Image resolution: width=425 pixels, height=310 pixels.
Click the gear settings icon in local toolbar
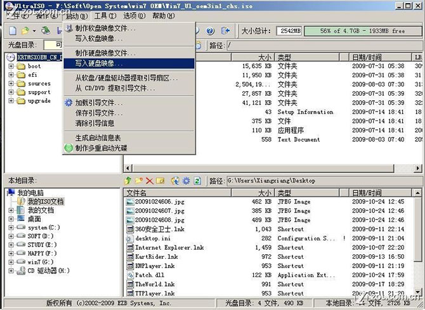pos(186,181)
